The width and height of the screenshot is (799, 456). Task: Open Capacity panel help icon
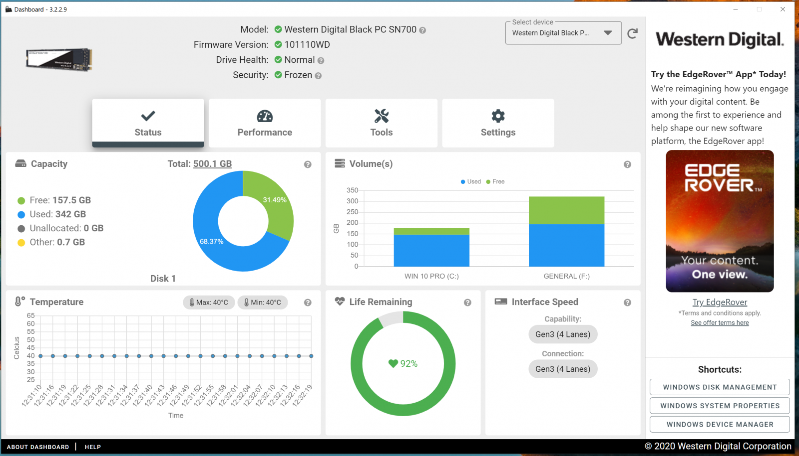click(x=308, y=164)
